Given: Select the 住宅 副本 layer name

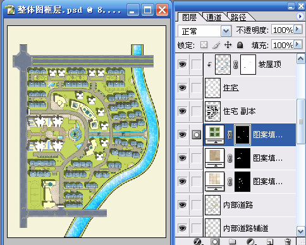Looking at the screenshot, I should point(240,111).
